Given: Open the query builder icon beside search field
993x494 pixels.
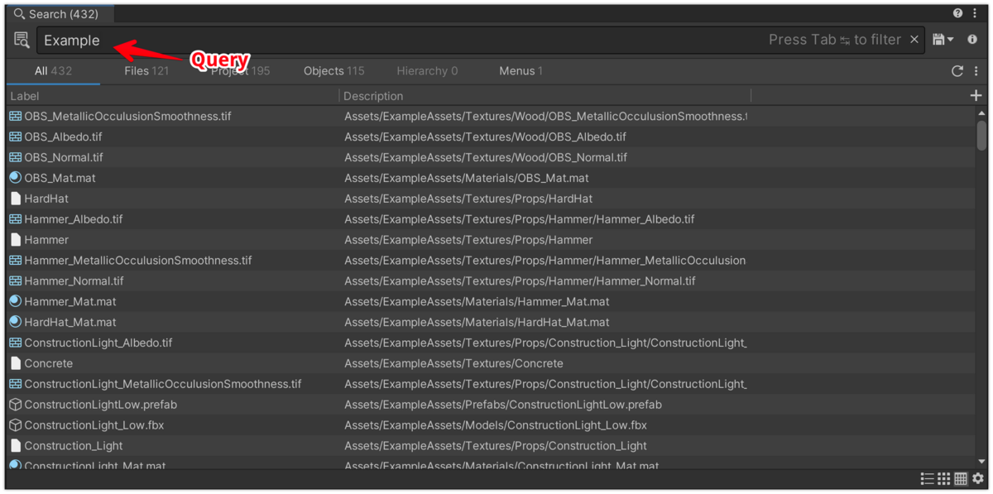Looking at the screenshot, I should [21, 39].
